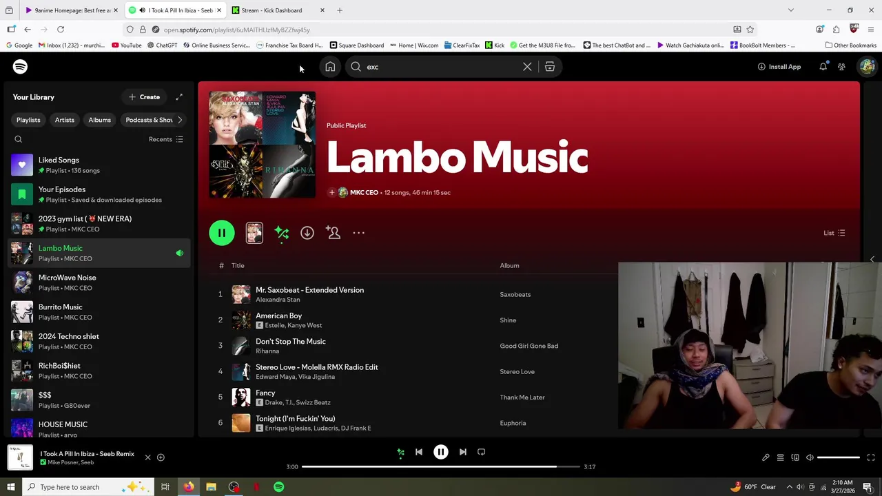This screenshot has height=496, width=882.
Task: Open 2023 gym list playlist
Action: coord(98,224)
